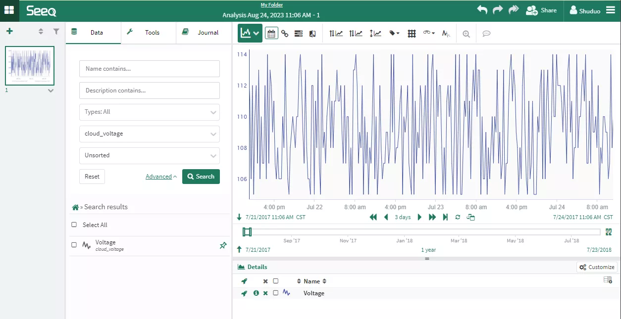This screenshot has width=621, height=319.
Task: Open the Types: All dropdown
Action: 149,112
